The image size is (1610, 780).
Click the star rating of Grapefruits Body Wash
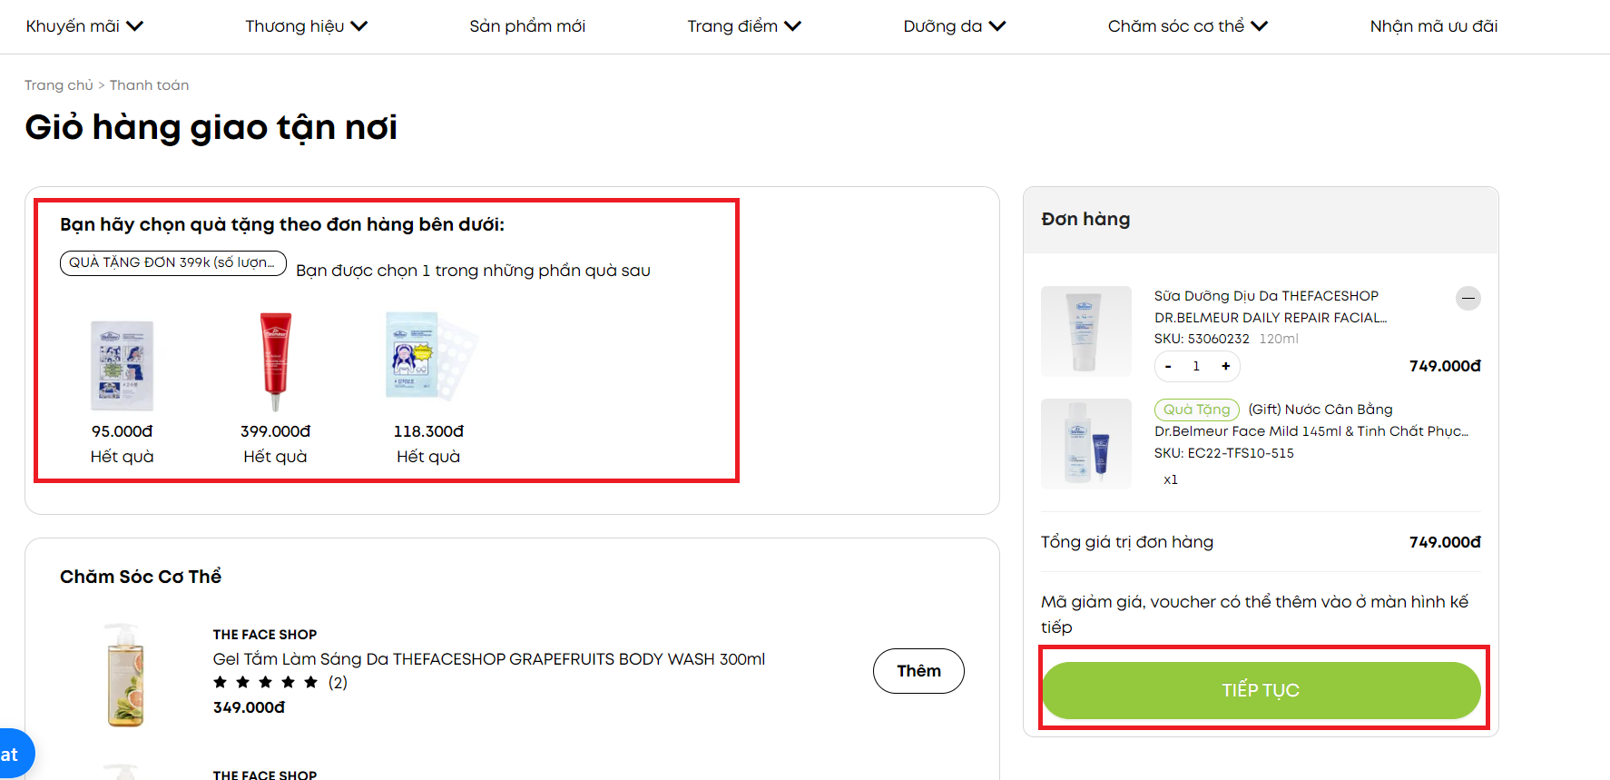click(266, 682)
